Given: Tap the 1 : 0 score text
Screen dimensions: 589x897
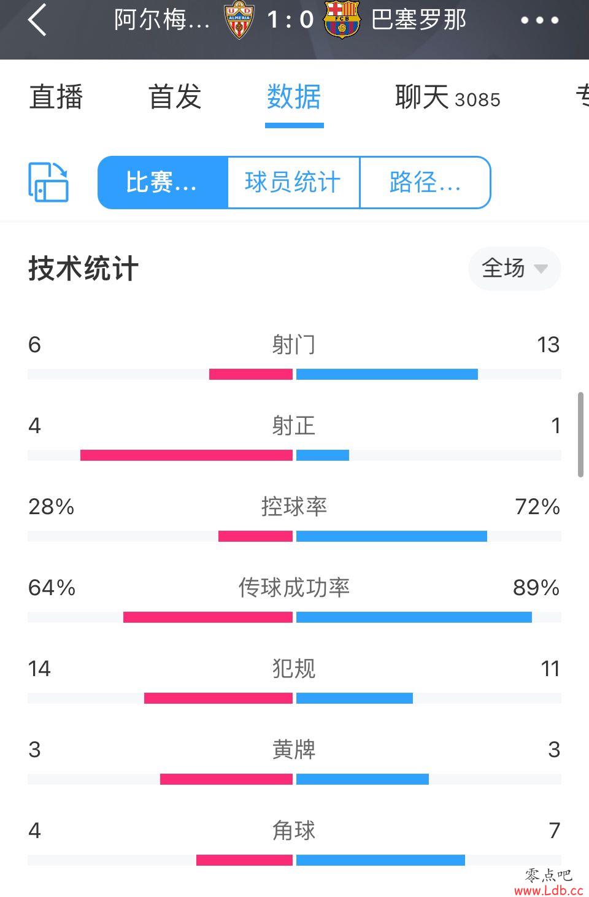Looking at the screenshot, I should 290,20.
